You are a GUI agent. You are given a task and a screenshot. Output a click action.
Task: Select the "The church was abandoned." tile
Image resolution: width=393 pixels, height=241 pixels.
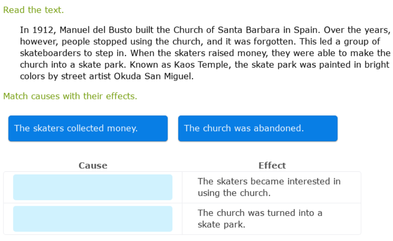tap(258, 128)
